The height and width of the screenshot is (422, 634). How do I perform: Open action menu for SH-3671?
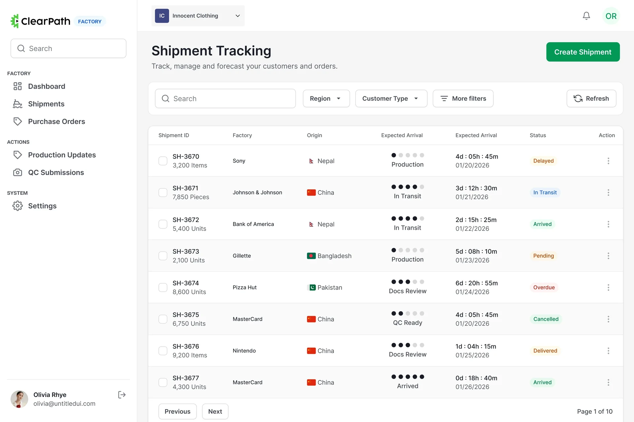pyautogui.click(x=608, y=193)
